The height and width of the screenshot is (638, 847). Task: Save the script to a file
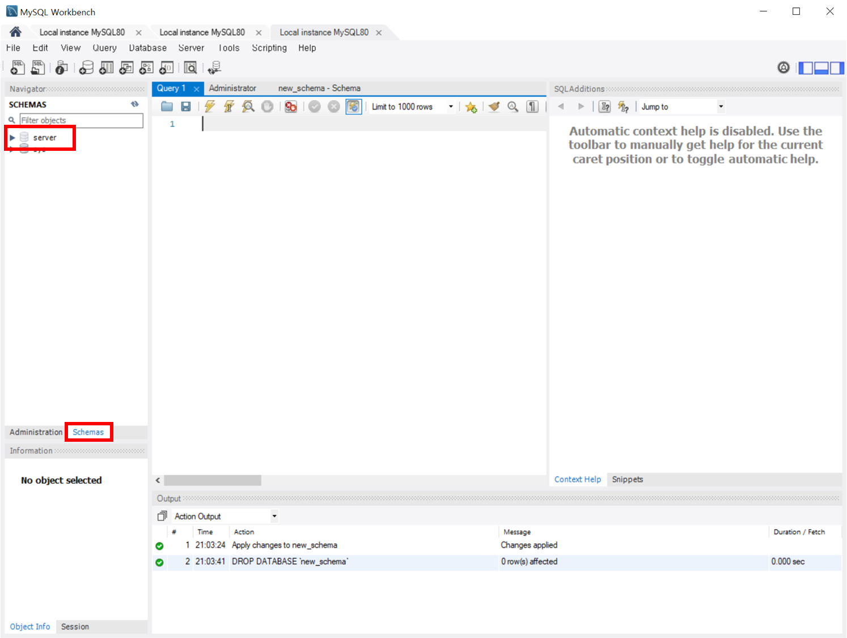185,107
